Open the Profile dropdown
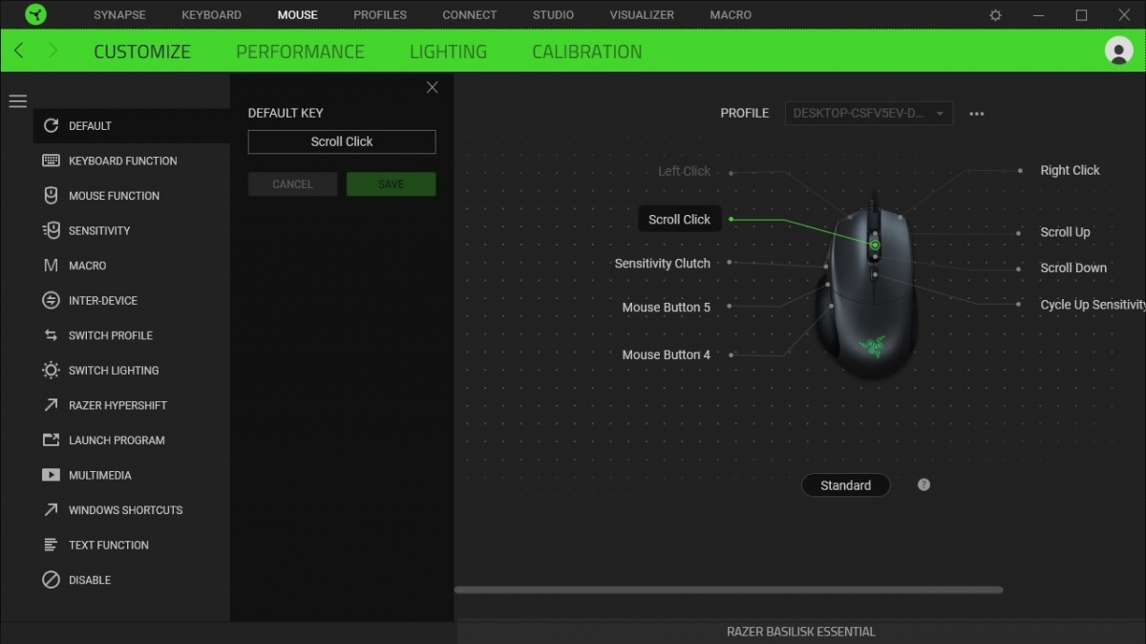The width and height of the screenshot is (1146, 644). [868, 113]
